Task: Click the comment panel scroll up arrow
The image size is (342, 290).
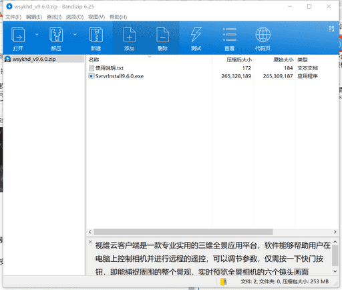Action: pyautogui.click(x=335, y=242)
